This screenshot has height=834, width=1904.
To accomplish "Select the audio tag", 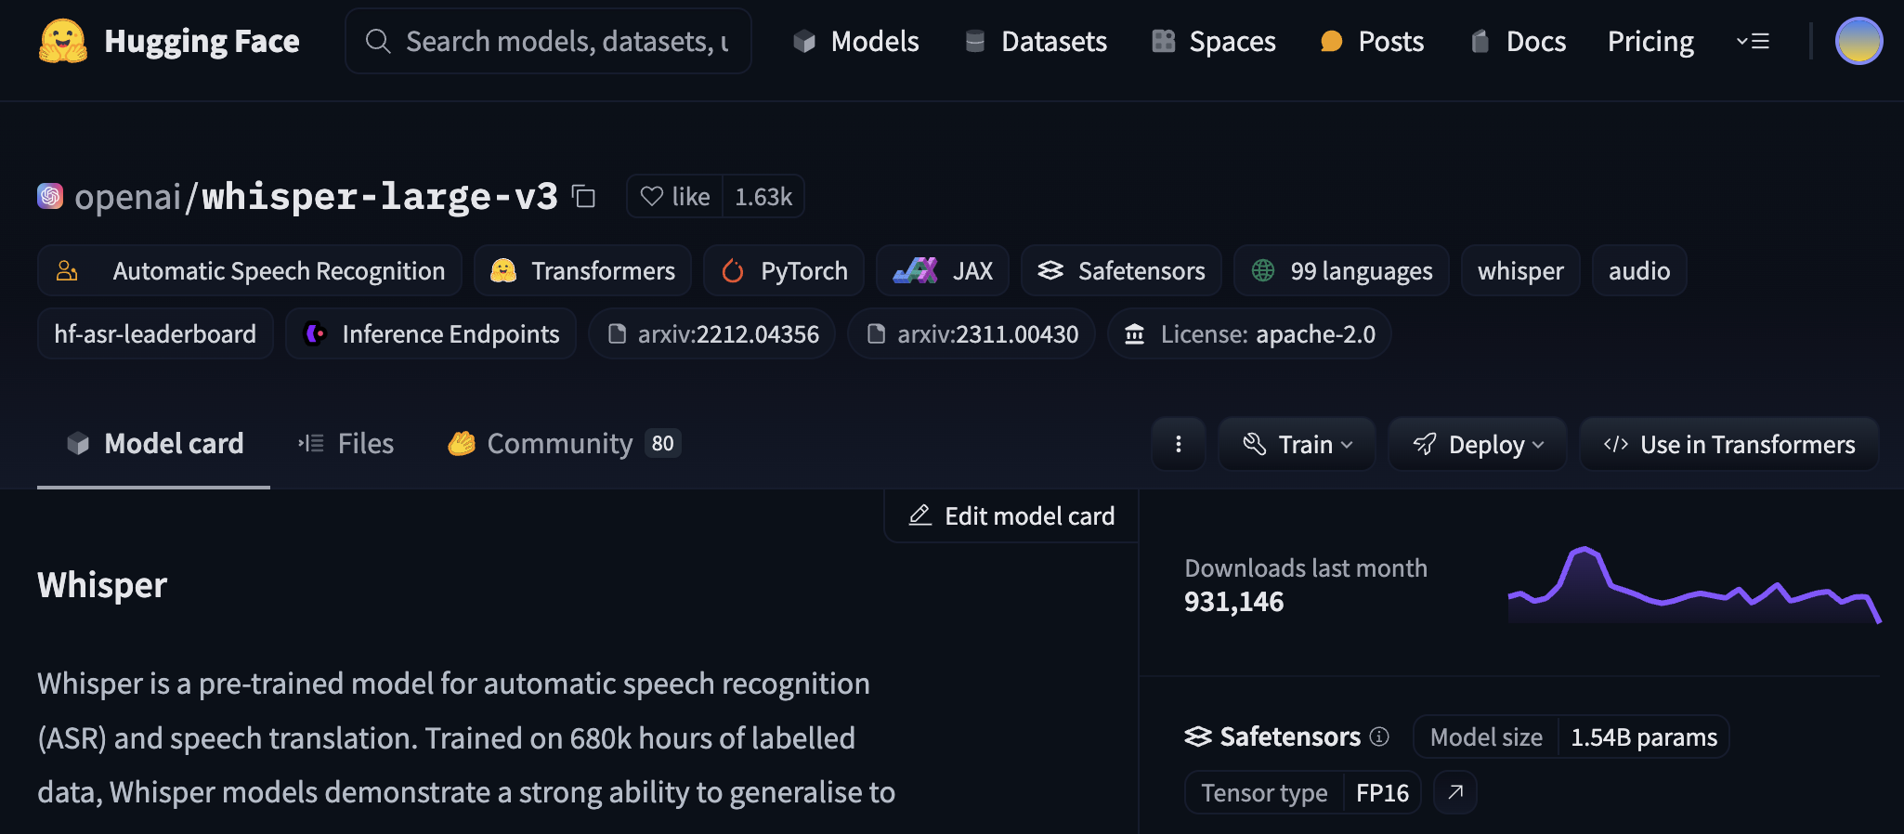I will coord(1639,270).
